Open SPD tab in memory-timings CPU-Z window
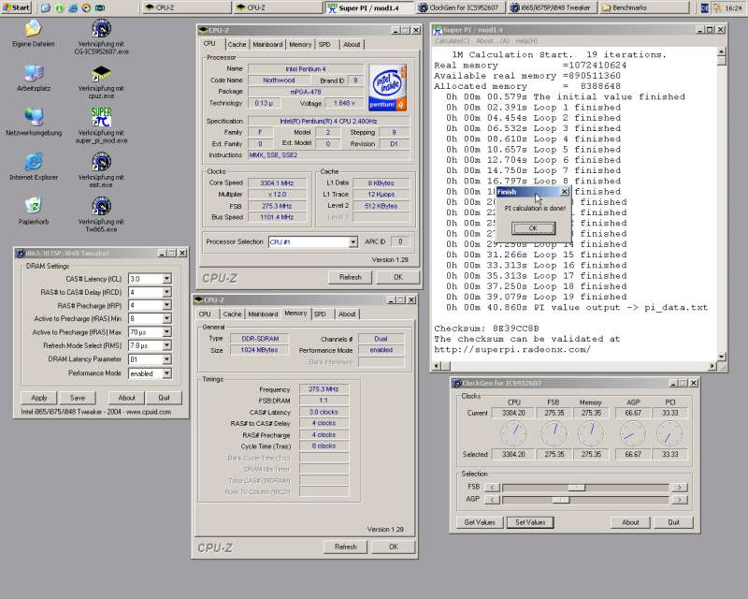This screenshot has height=599, width=748. point(320,314)
